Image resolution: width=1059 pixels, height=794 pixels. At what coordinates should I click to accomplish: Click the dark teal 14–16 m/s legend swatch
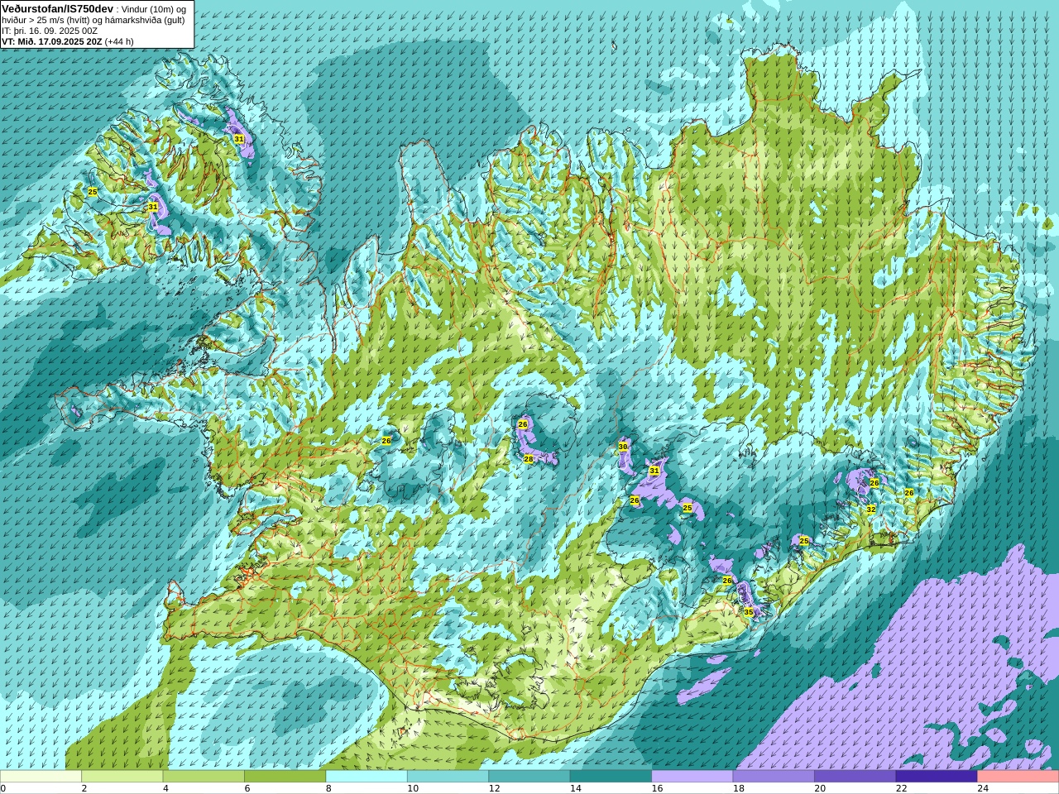(611, 777)
